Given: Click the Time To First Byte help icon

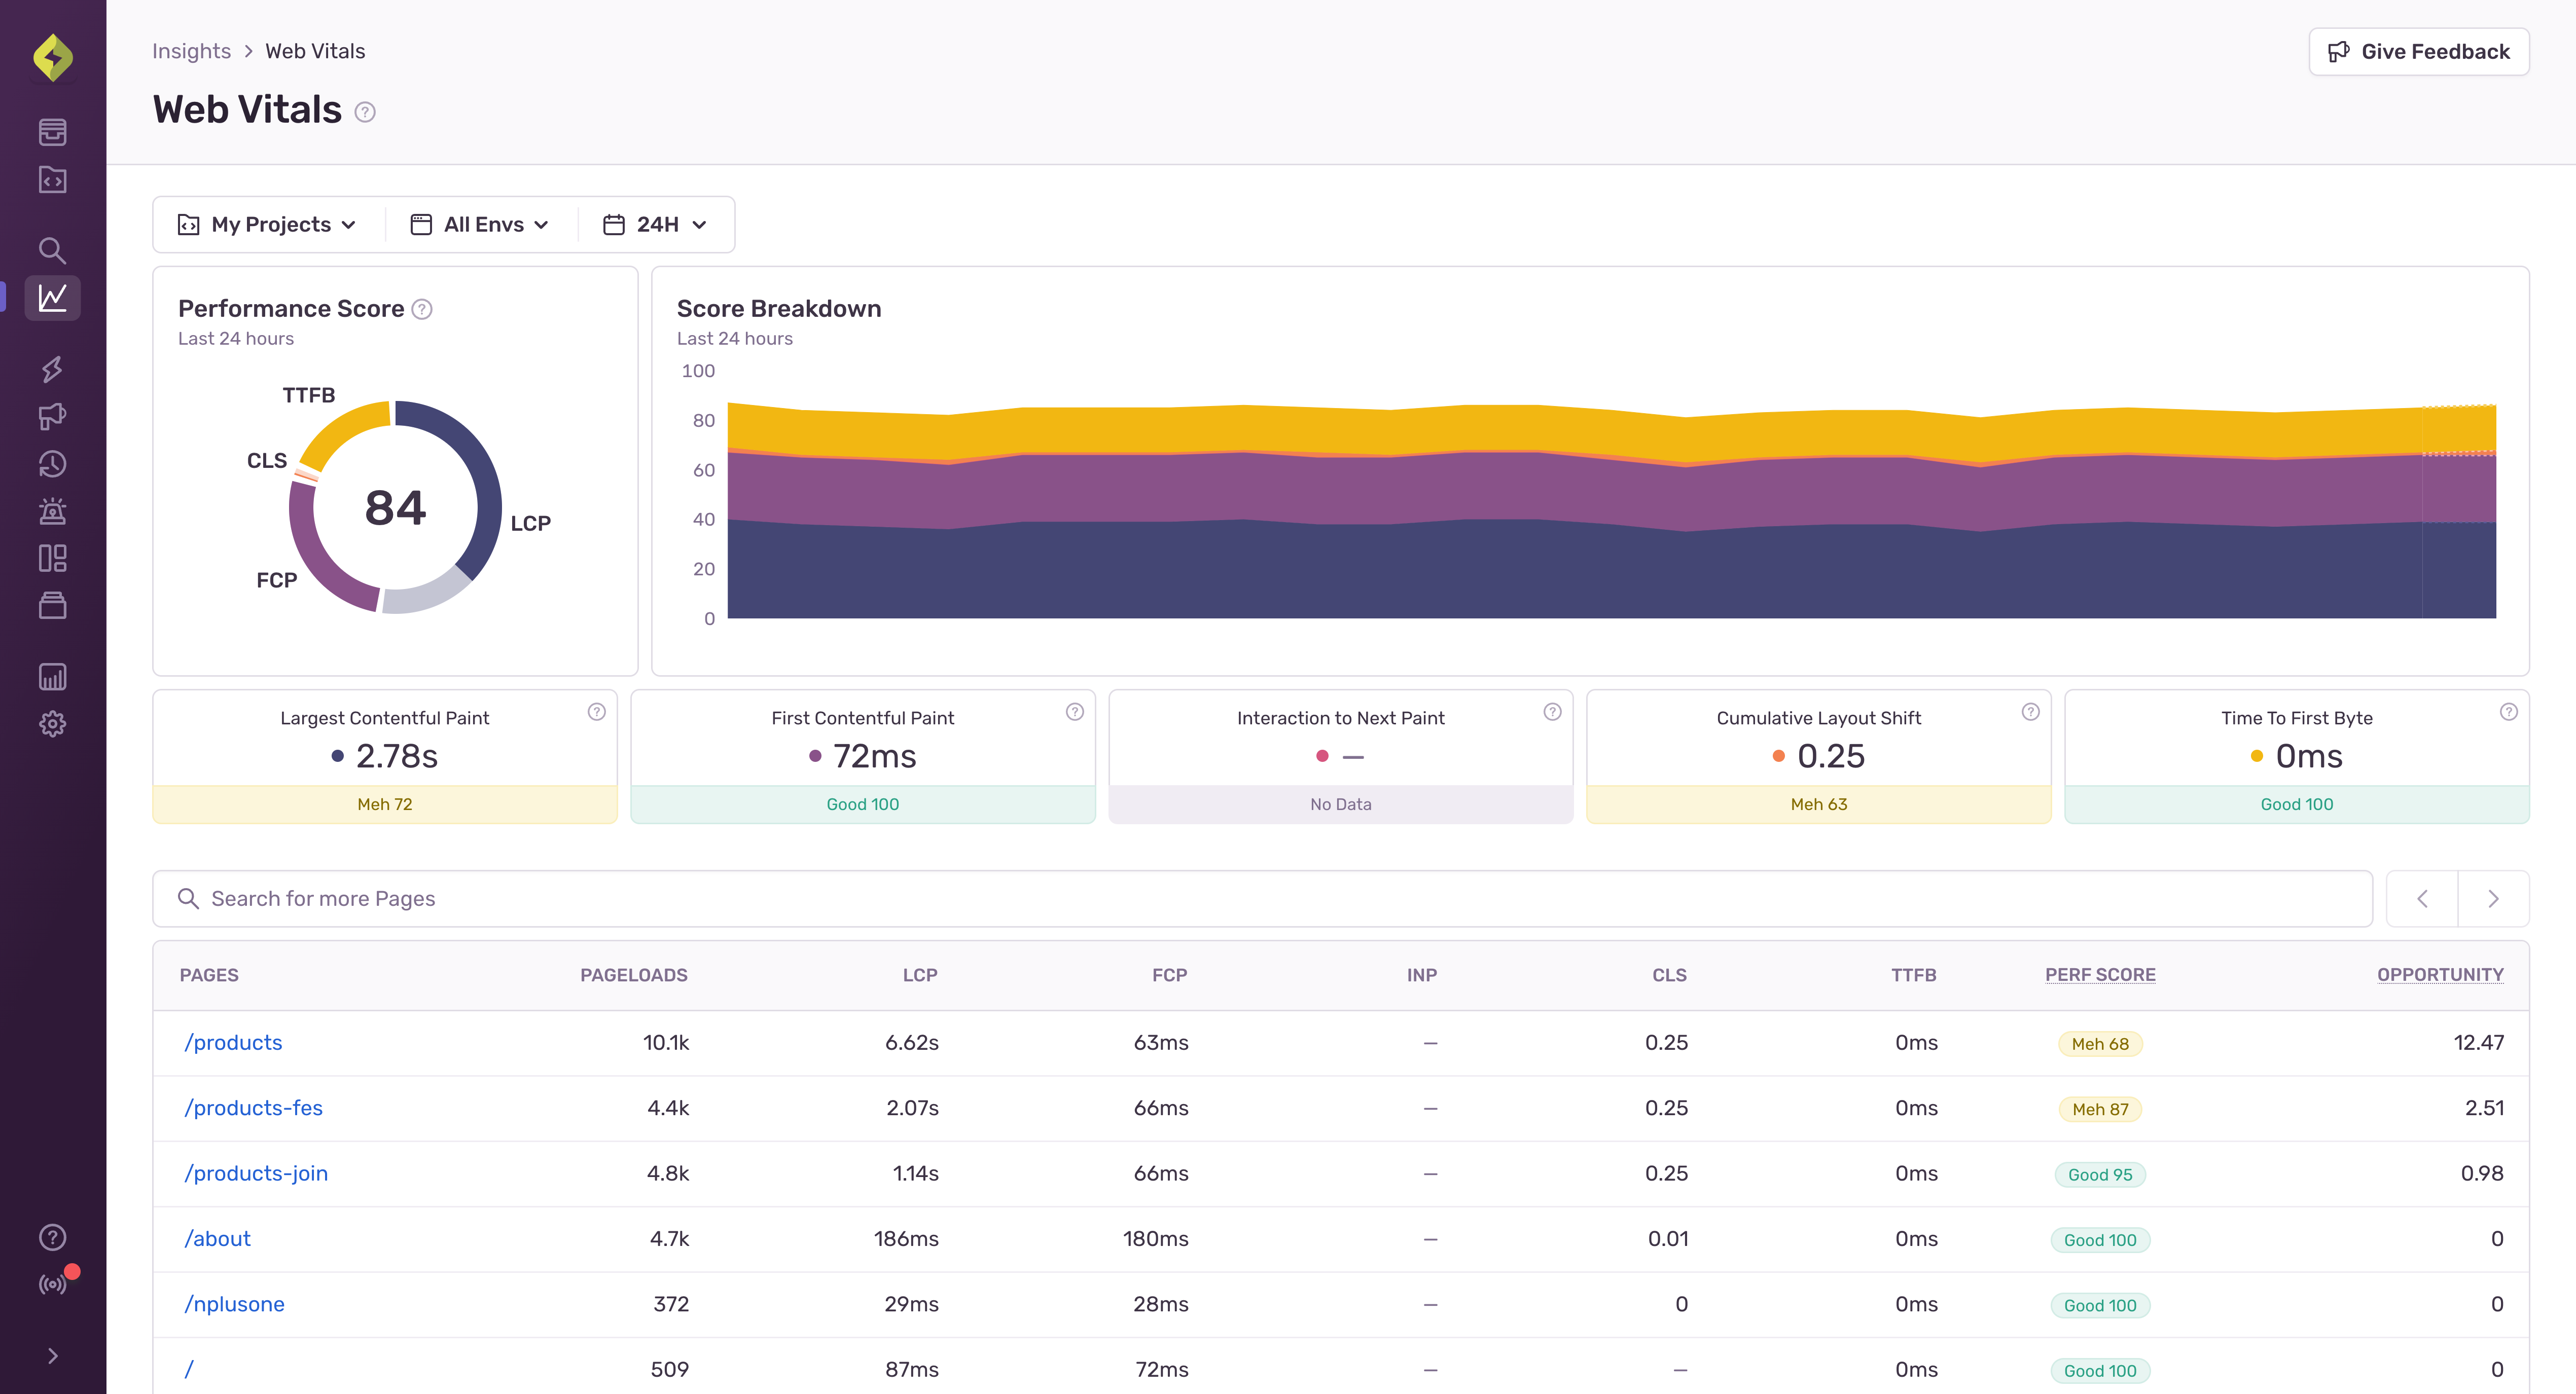Looking at the screenshot, I should [x=2509, y=712].
